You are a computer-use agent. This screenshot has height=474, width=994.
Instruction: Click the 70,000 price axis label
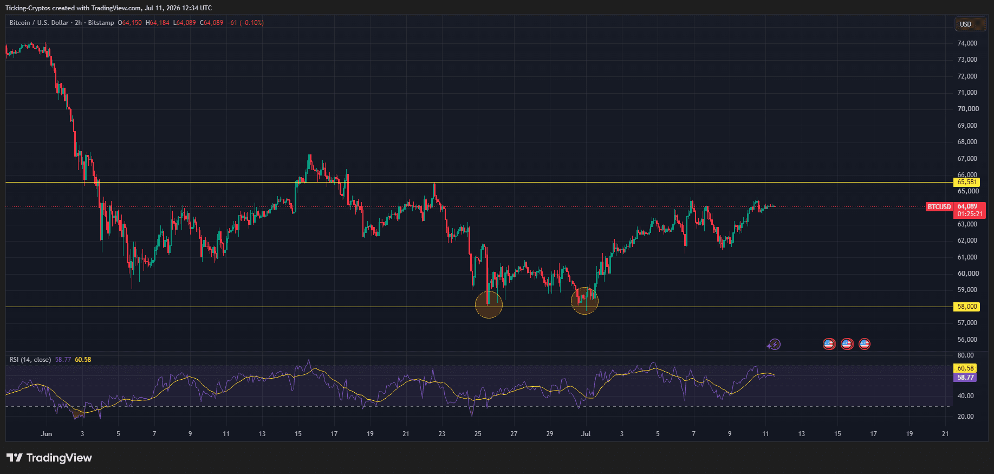click(968, 109)
